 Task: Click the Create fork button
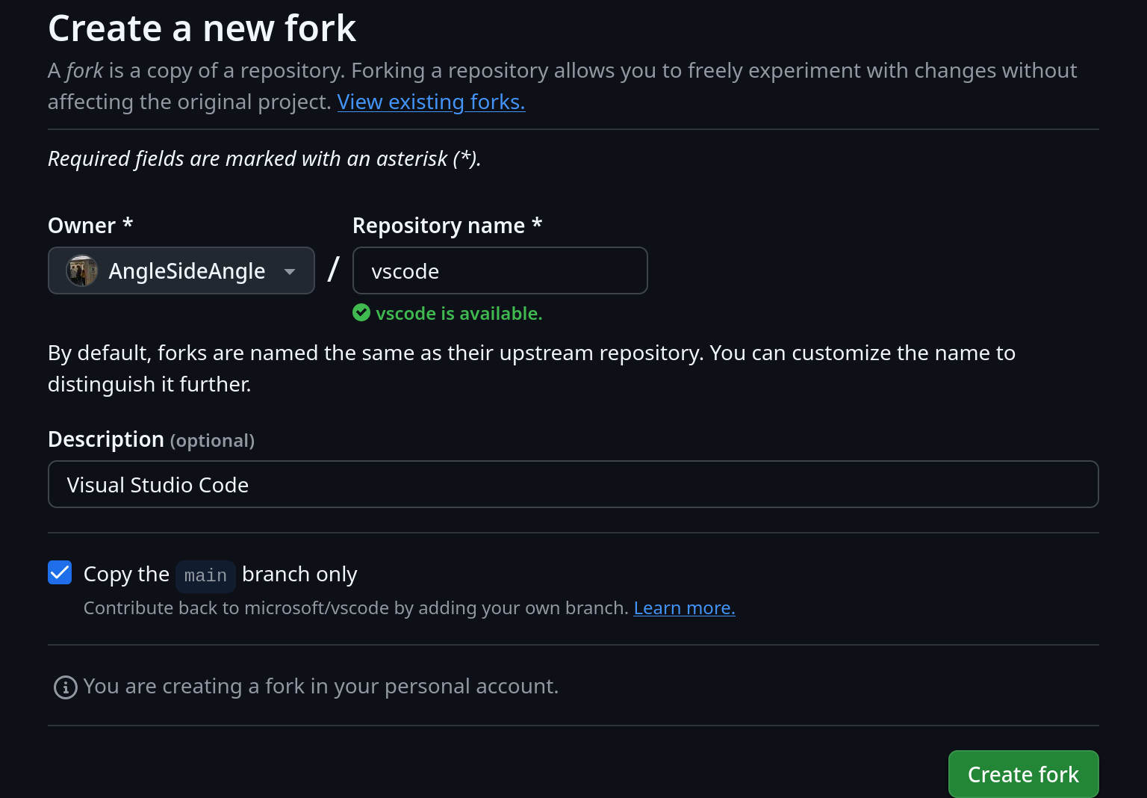(1023, 774)
